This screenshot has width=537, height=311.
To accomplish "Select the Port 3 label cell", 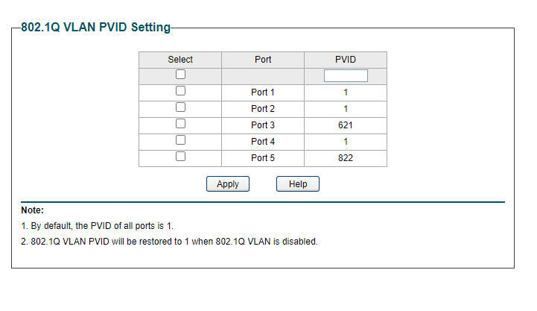I will click(x=263, y=125).
